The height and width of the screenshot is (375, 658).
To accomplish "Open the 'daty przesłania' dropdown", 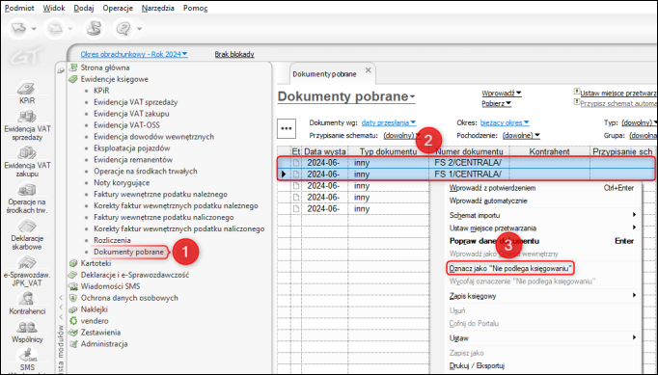I will [x=389, y=122].
